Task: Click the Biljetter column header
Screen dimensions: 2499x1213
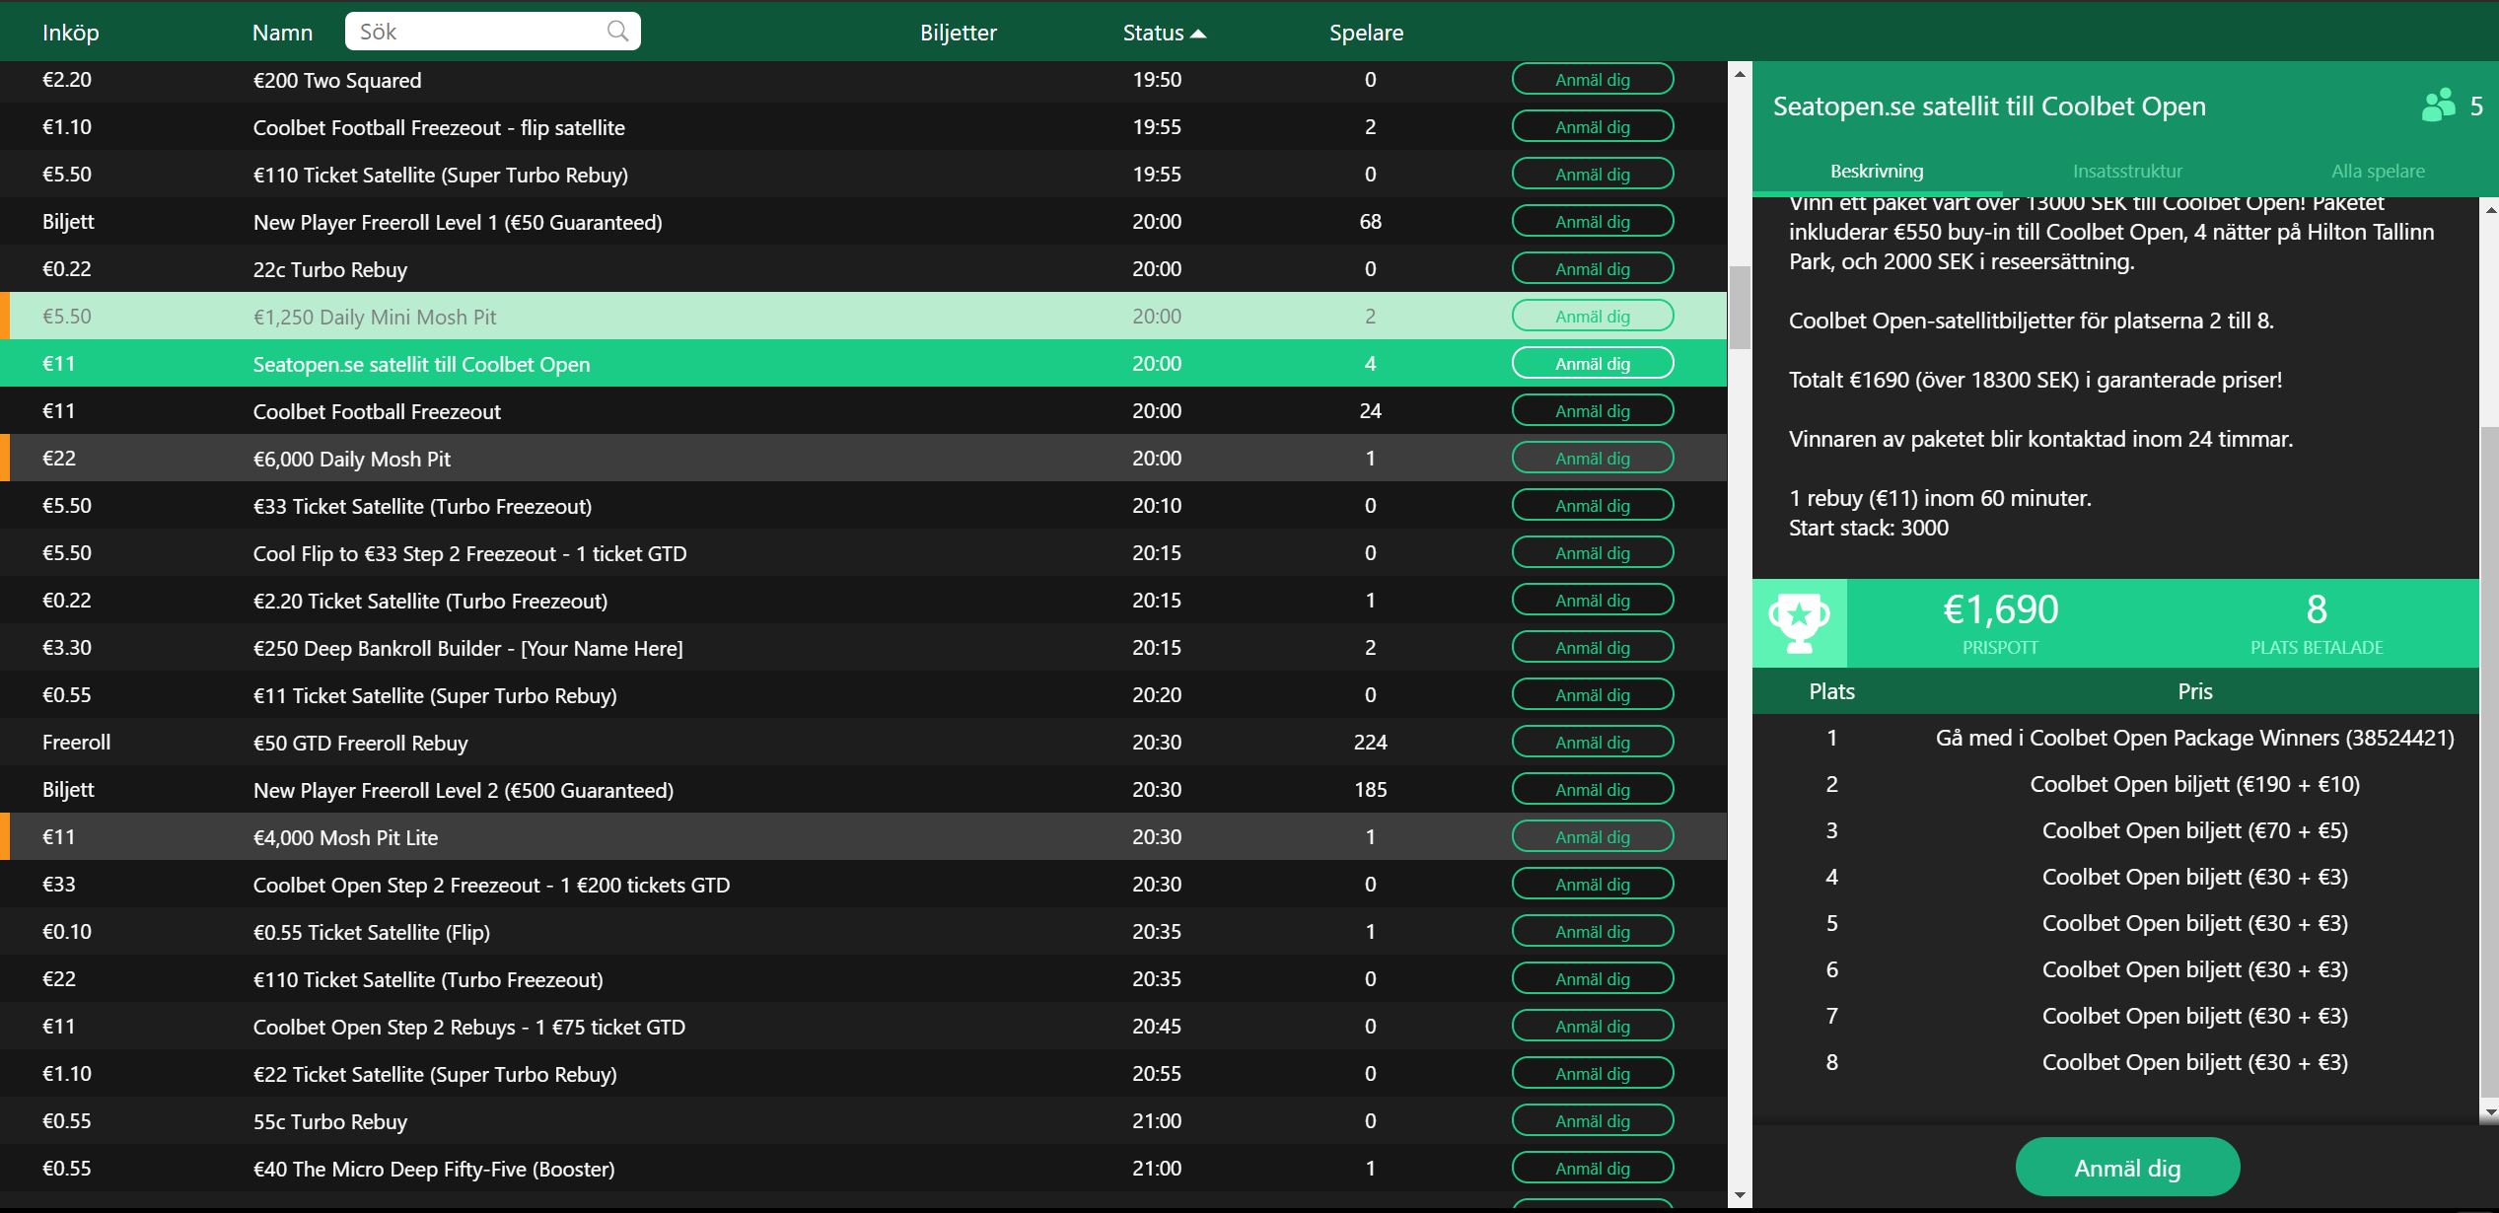Action: coord(958,33)
